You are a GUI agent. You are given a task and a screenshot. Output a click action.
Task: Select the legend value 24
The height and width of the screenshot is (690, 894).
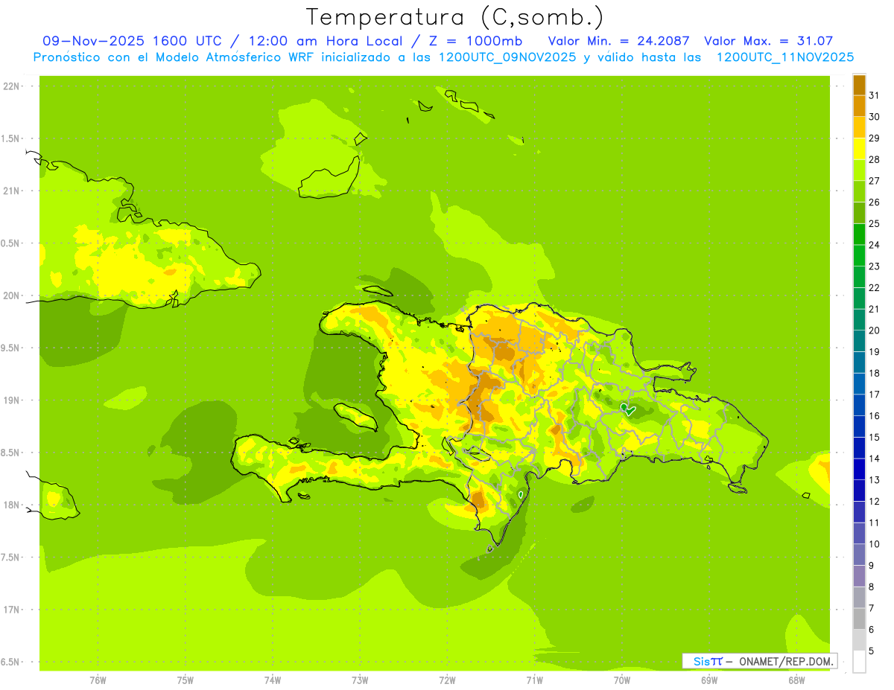click(874, 245)
